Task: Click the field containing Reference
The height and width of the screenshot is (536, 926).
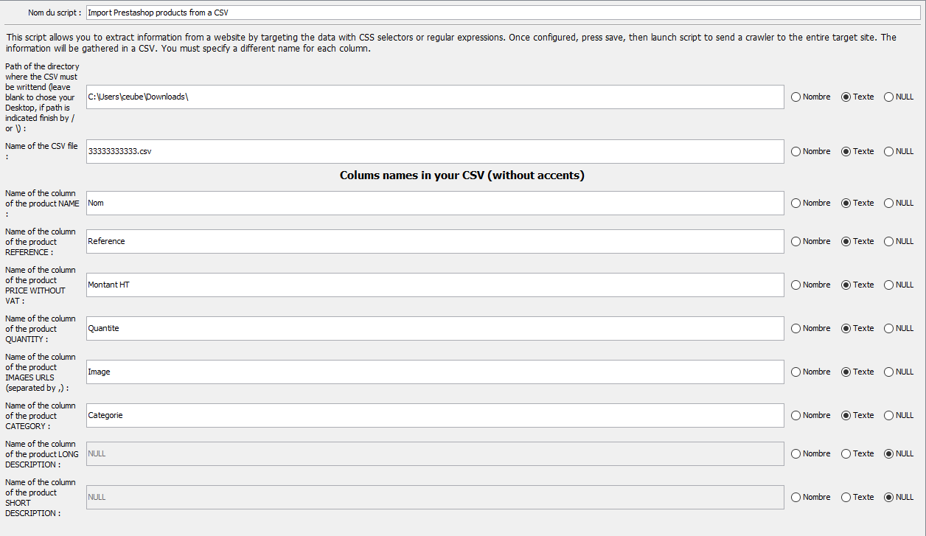Action: pyautogui.click(x=435, y=242)
